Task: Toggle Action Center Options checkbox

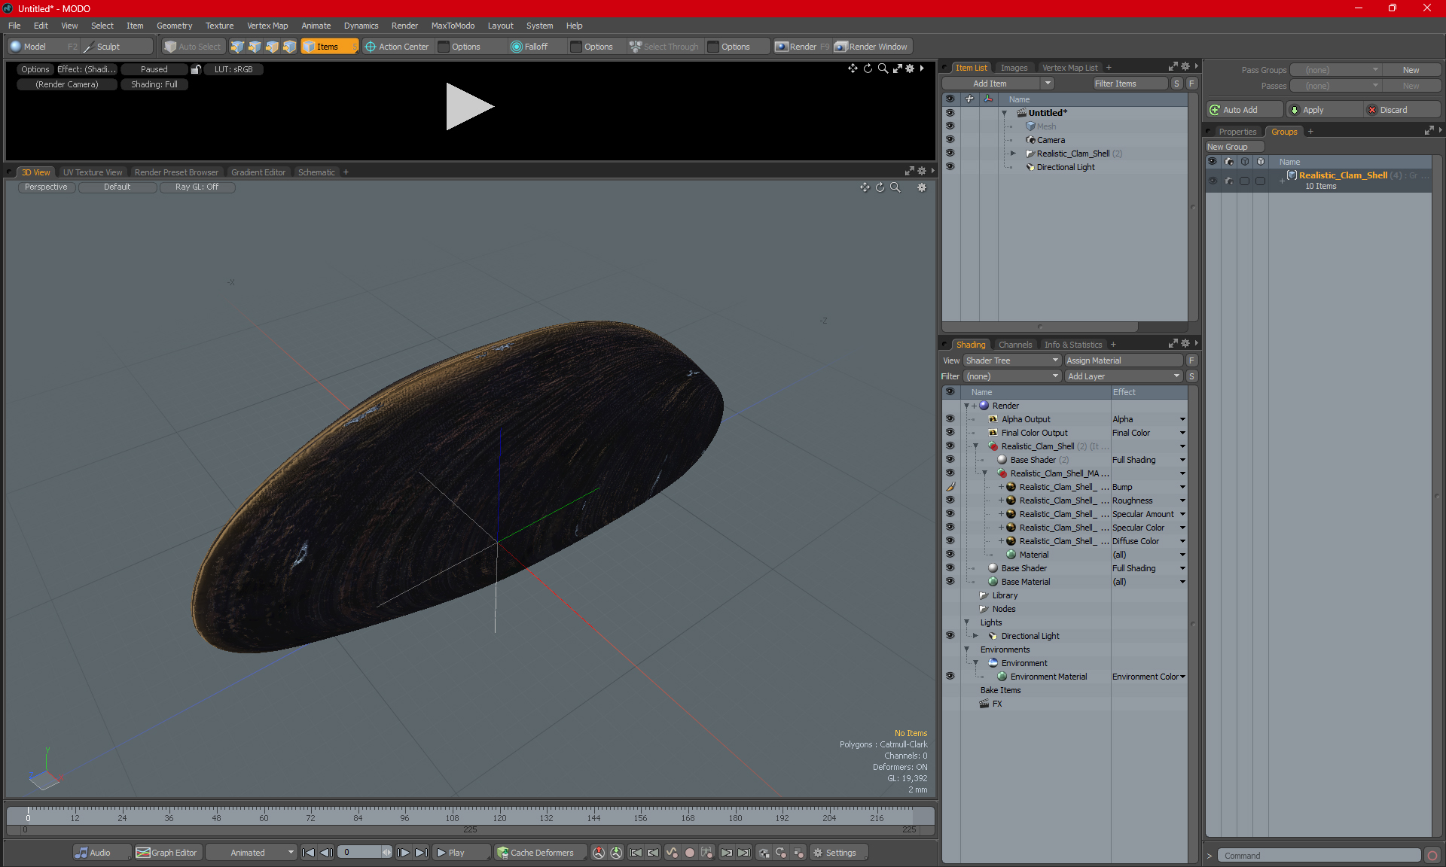Action: click(x=444, y=47)
